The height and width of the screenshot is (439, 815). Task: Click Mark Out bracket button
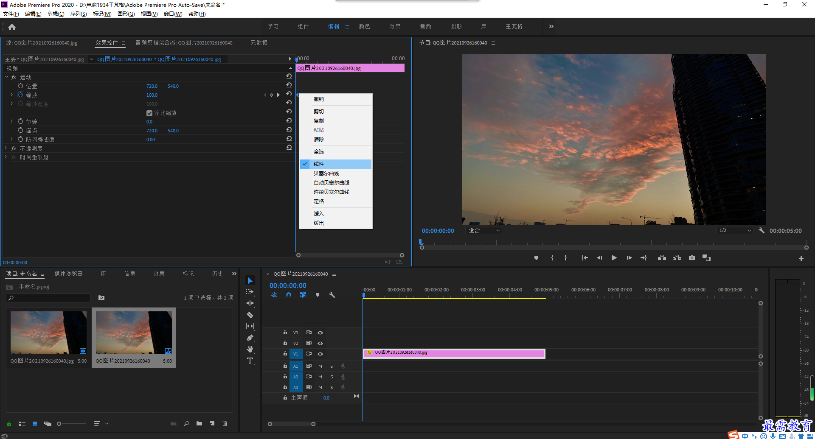pos(565,258)
